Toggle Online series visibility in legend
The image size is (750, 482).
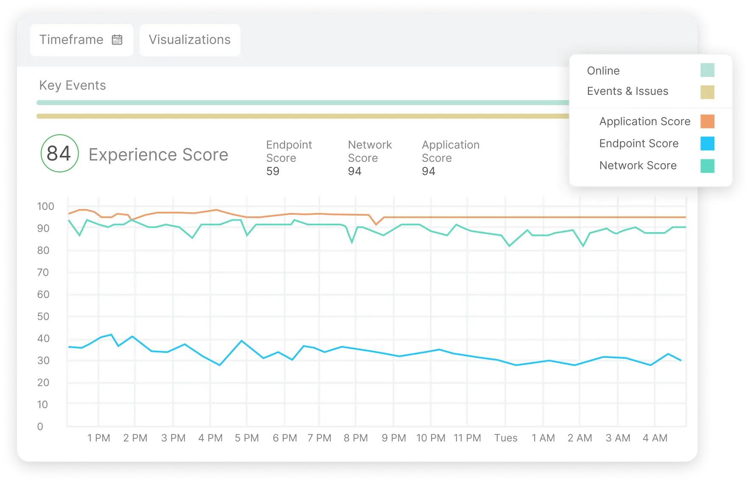coord(602,70)
